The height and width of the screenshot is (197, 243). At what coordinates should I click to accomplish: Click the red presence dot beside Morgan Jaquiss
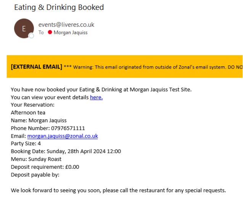pyautogui.click(x=50, y=32)
